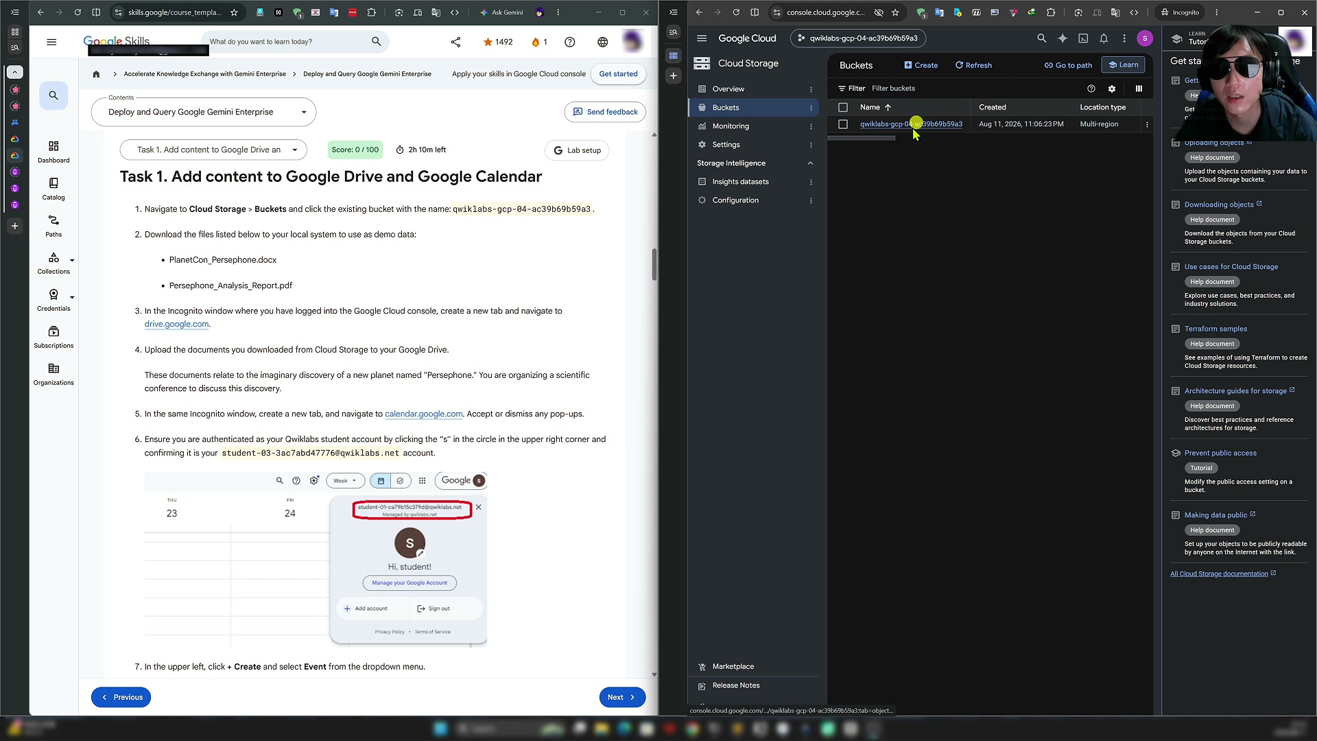Viewport: 1317px width, 741px height.
Task: Open the Google Cloud navigation menu
Action: (701, 38)
